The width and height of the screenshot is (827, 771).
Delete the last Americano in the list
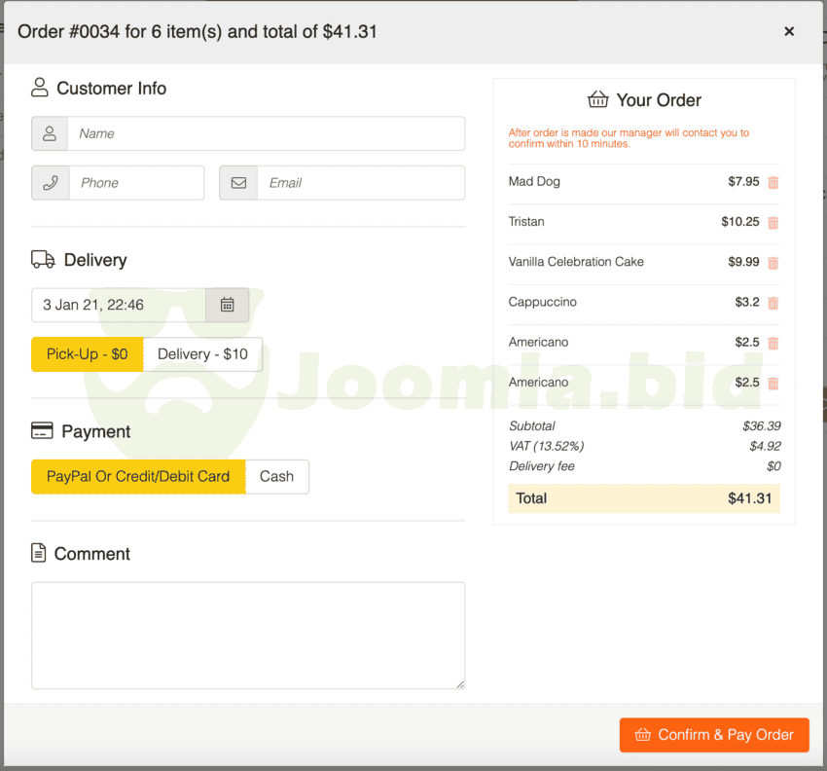coord(773,383)
